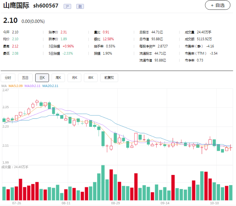Click the 08-29 date marker on axis
The image size is (236, 206).
point(115,203)
